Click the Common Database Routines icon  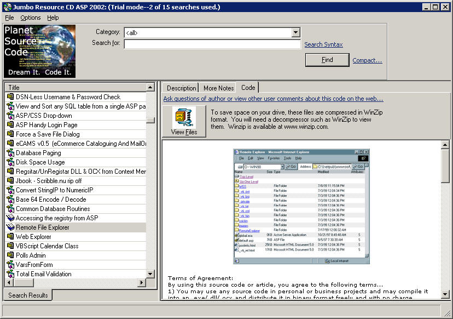point(10,208)
